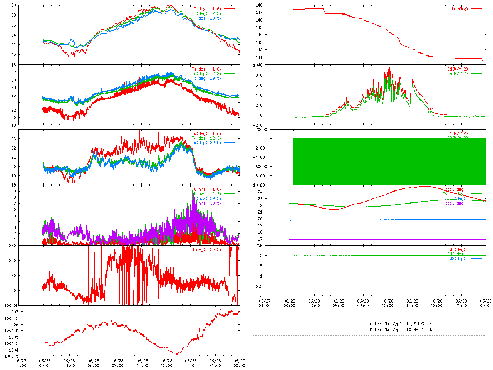Click the 'U(m/s) 30.5m' legend label
This screenshot has height=370, width=493.
[x=208, y=203]
